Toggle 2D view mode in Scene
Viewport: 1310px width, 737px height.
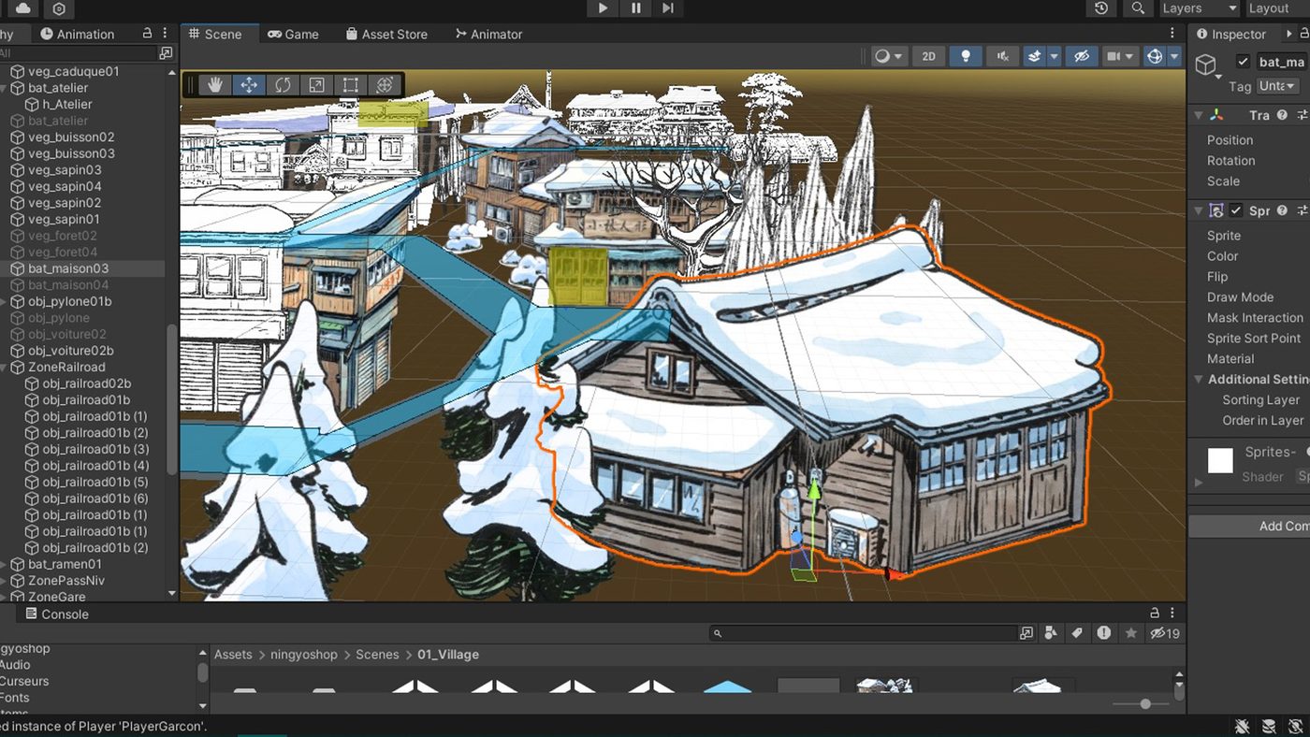tap(928, 56)
